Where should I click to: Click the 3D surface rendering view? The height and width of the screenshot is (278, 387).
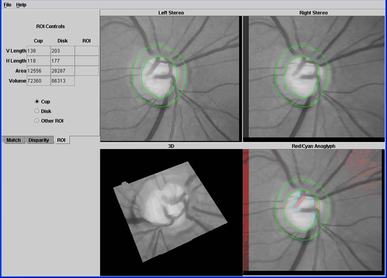point(171,213)
